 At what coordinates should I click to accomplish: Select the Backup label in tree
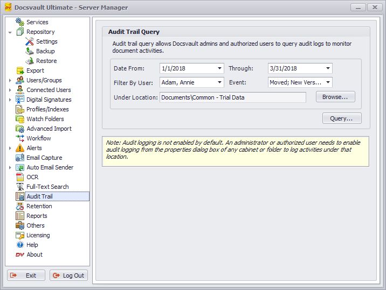pyautogui.click(x=45, y=51)
